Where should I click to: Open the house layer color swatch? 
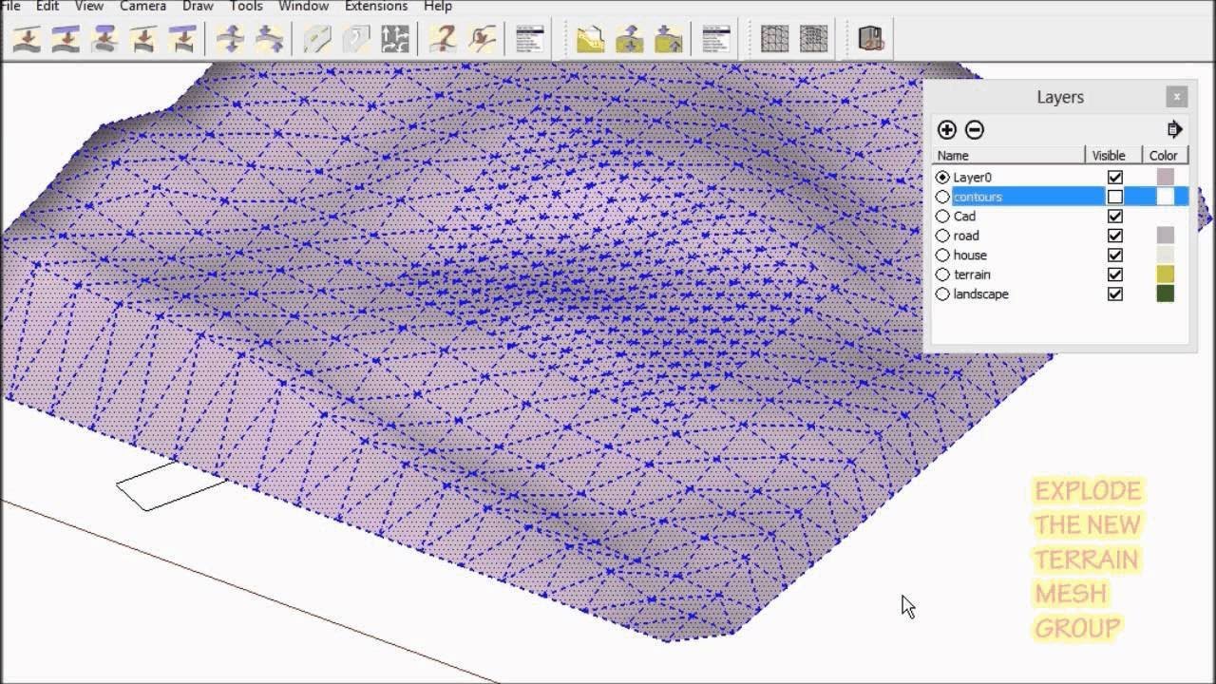click(1165, 256)
